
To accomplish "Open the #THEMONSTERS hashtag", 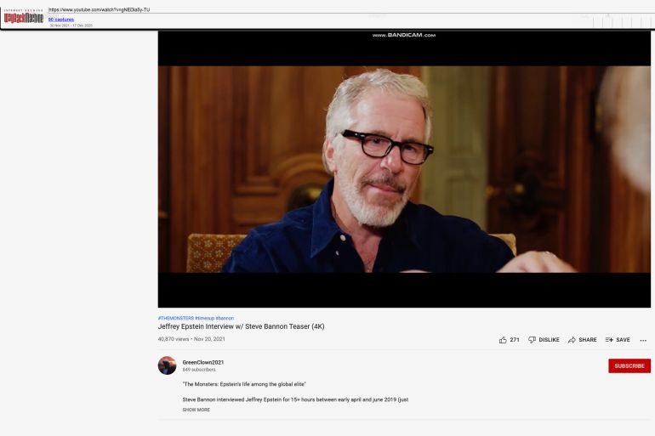I will pos(176,319).
